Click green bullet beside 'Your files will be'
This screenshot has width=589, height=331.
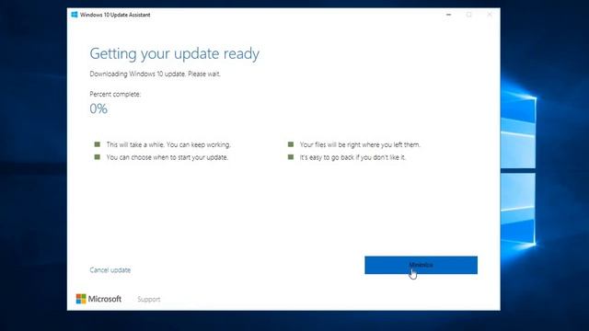pos(291,144)
